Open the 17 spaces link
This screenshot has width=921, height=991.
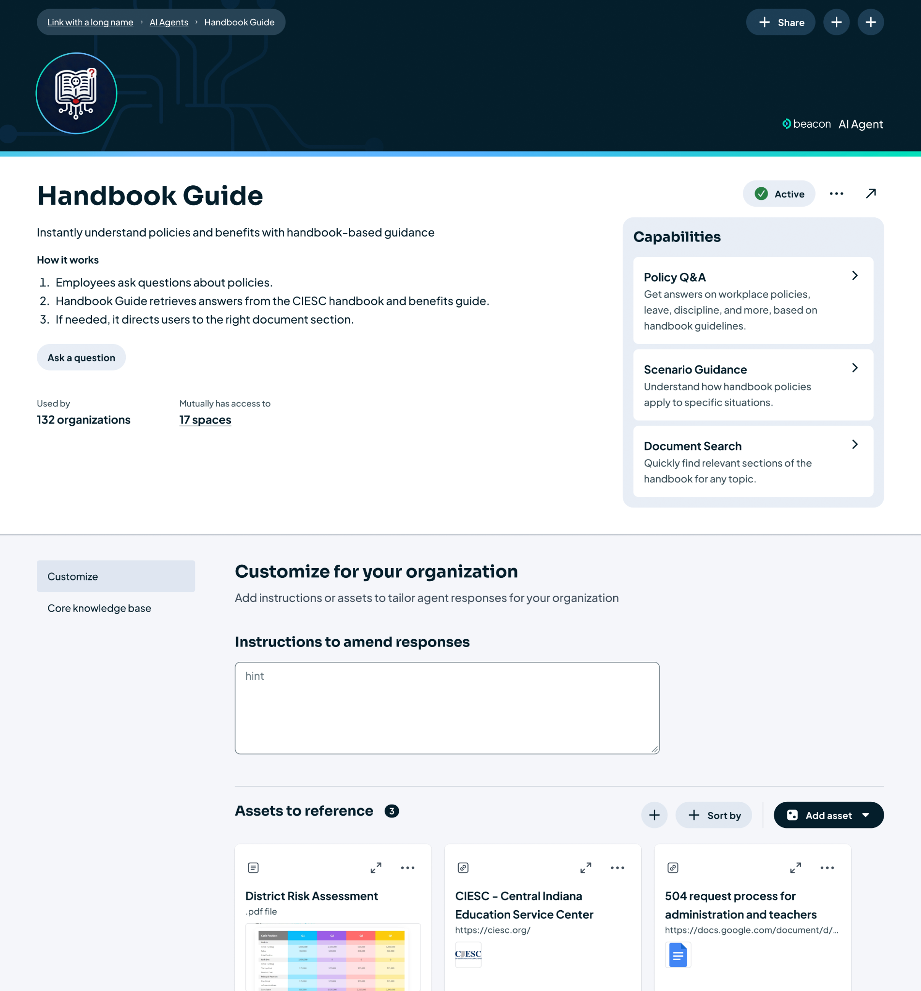click(x=205, y=420)
